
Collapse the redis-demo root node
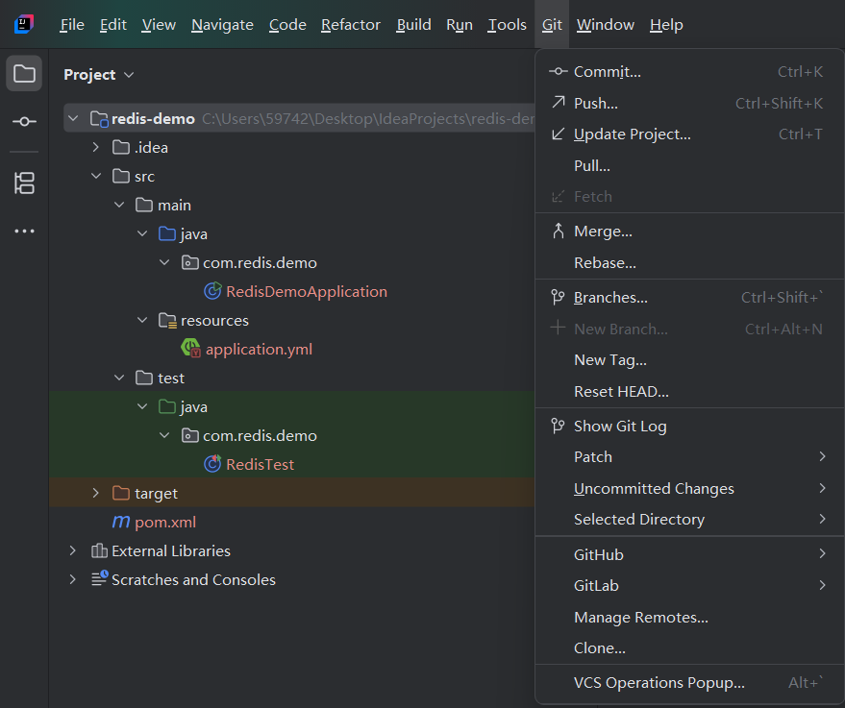73,118
